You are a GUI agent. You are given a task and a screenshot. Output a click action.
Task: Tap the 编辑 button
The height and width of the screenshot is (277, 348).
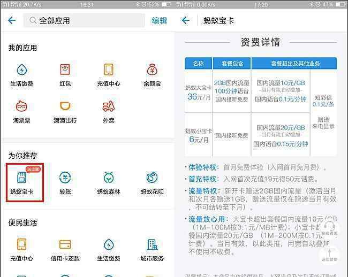159,21
